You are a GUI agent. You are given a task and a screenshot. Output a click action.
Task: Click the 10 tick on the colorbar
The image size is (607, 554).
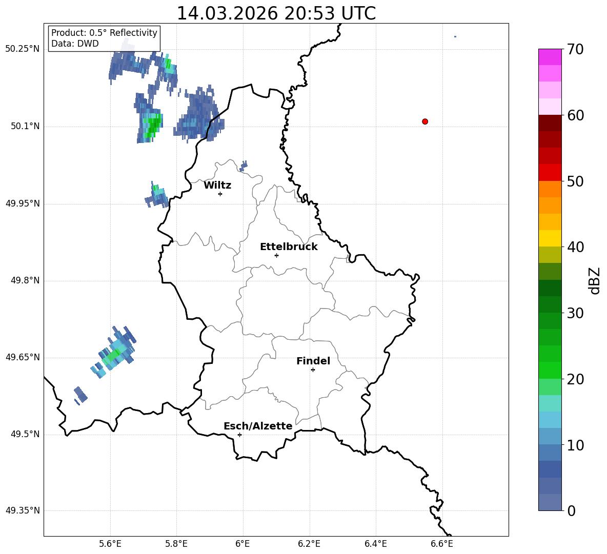pos(575,445)
